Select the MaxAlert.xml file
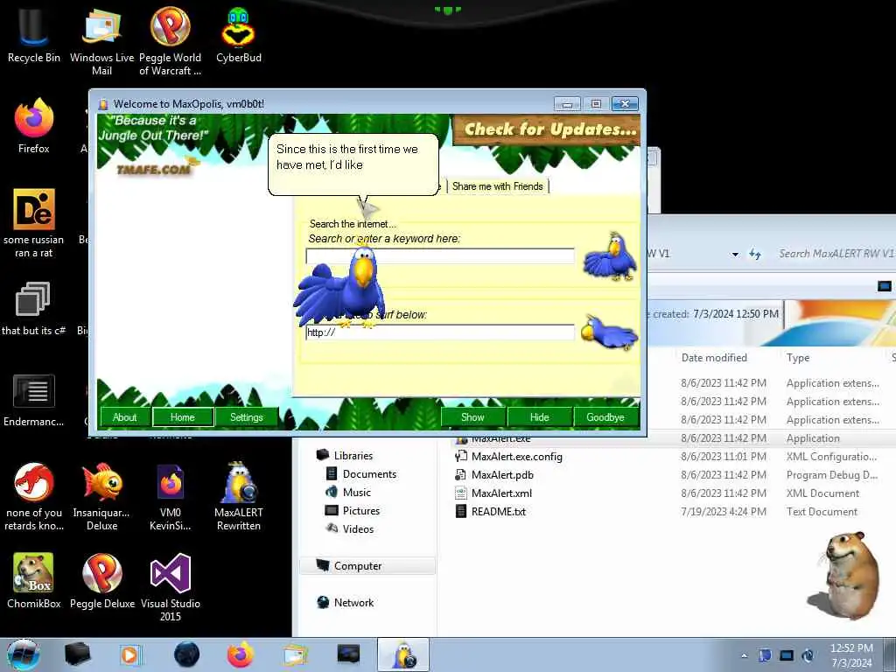896x672 pixels. click(x=493, y=493)
